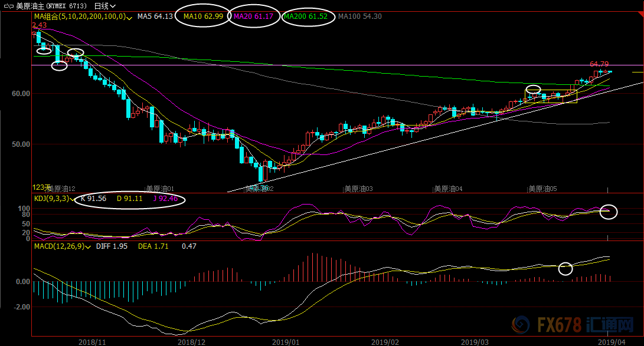Click the chain-link icon beside the symbol name
Image resolution: width=644 pixels, height=346 pixels.
pos(8,5)
